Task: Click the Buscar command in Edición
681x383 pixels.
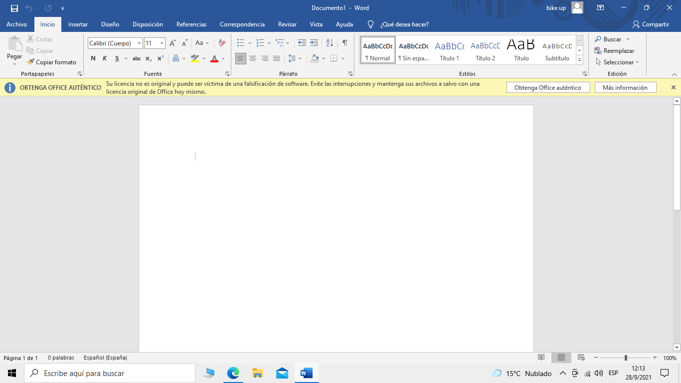Action: (x=608, y=39)
